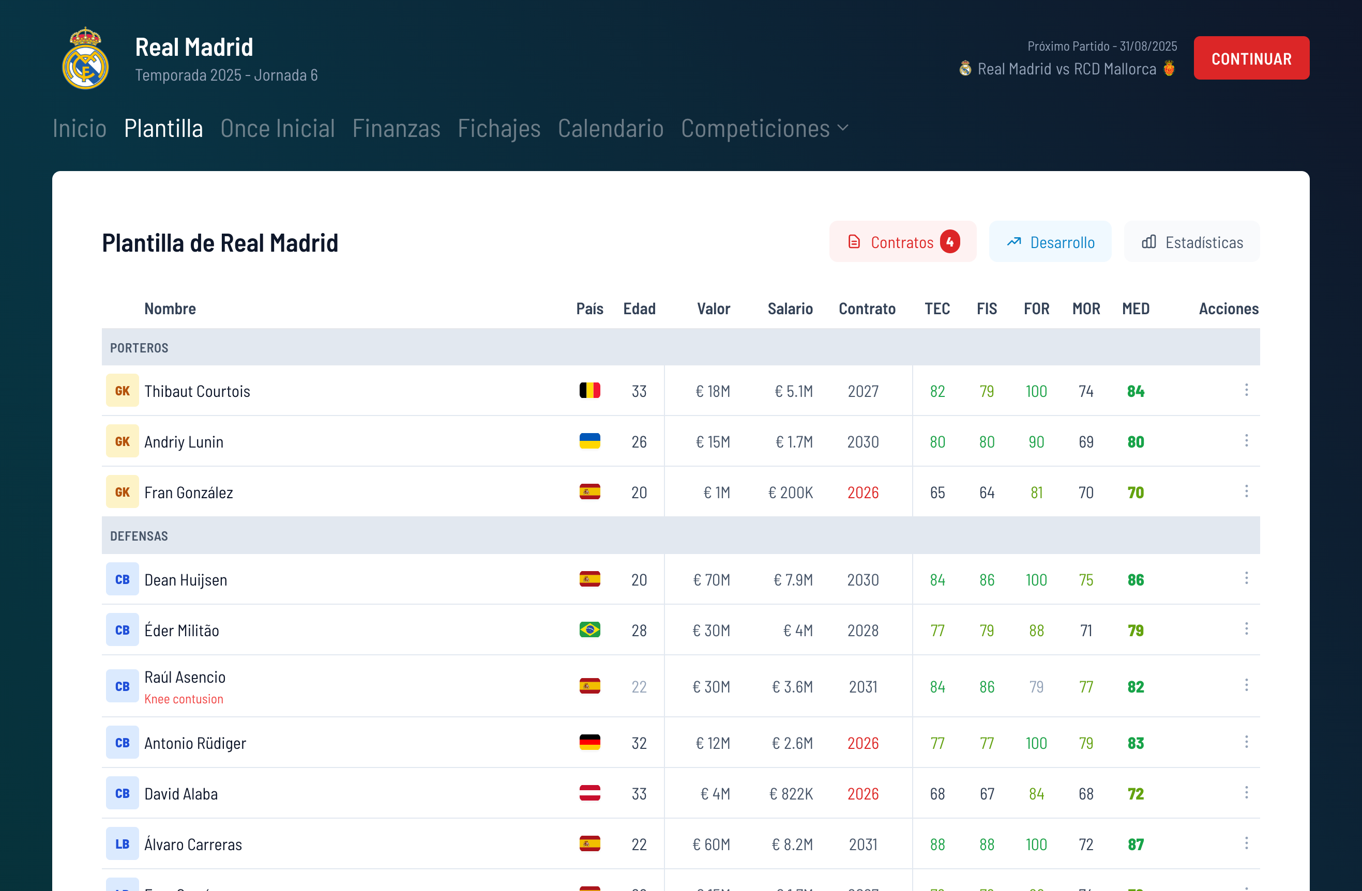Open actions menu for Andriy Lunin

pos(1246,441)
